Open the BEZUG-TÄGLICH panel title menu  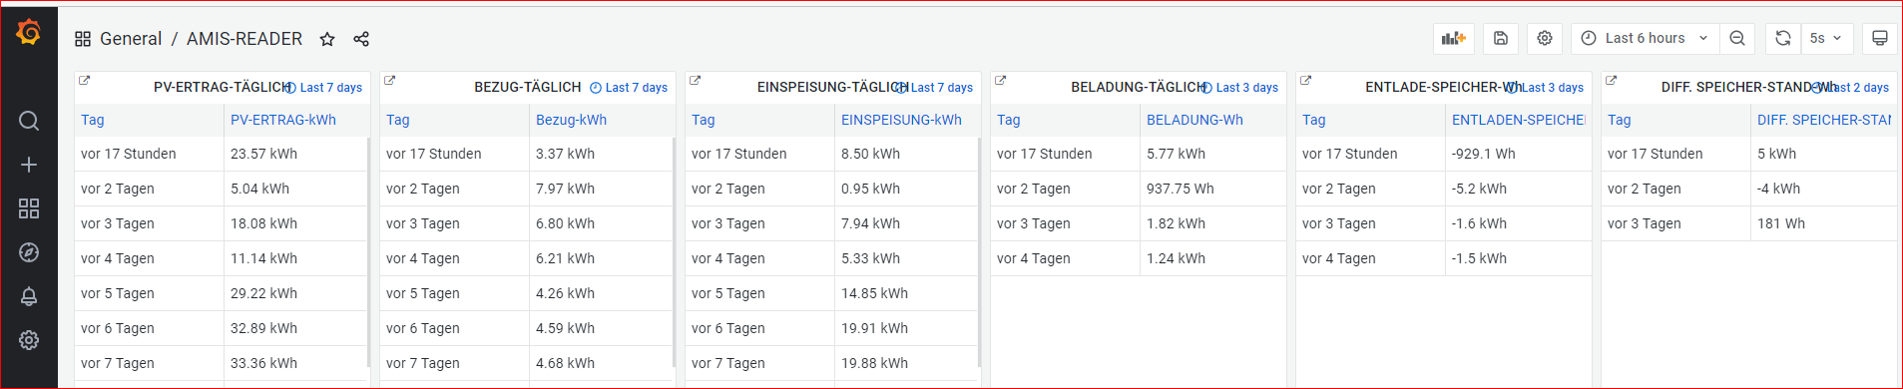528,87
